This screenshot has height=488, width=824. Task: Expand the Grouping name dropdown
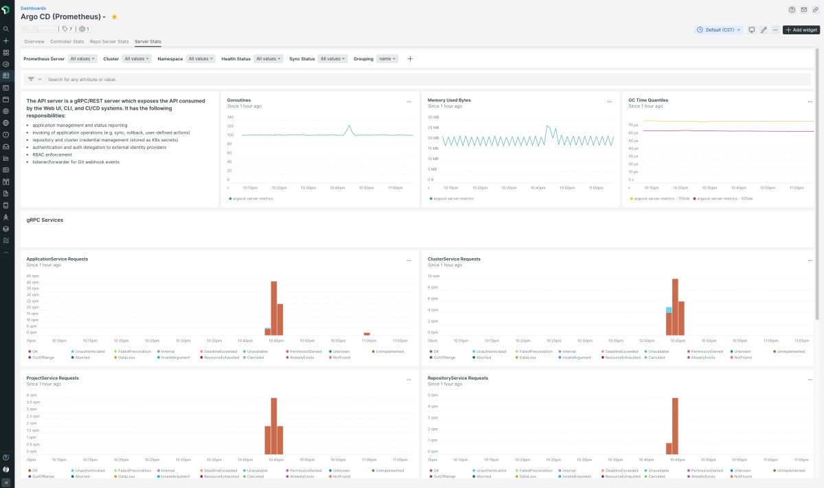387,59
